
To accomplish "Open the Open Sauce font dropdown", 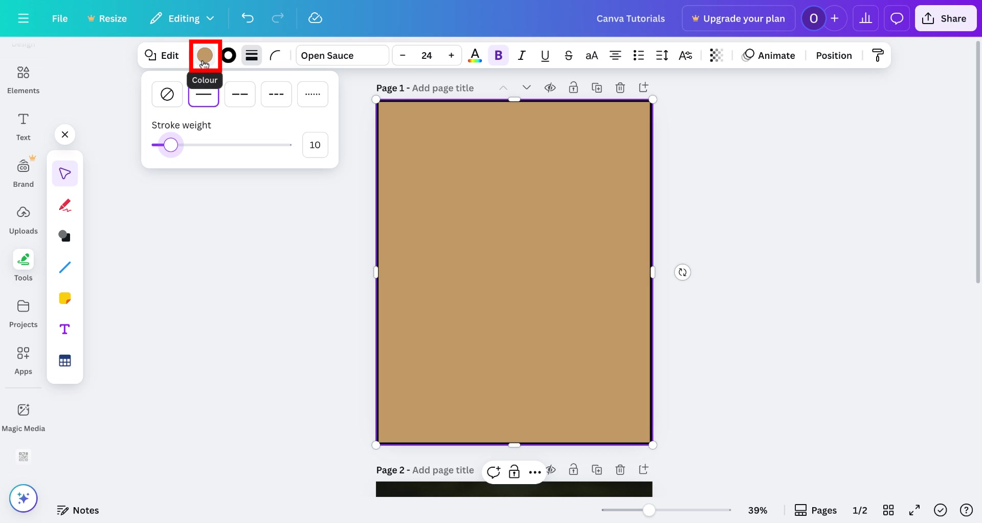I will pyautogui.click(x=341, y=55).
